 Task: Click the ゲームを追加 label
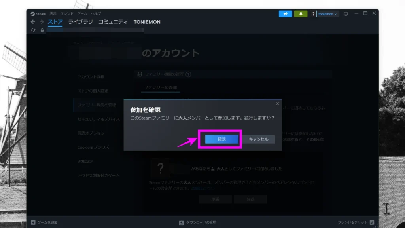[47, 222]
